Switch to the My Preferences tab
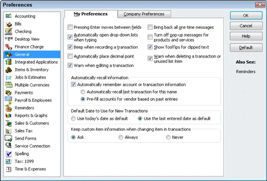Image resolution: width=267 pixels, height=181 pixels. (91, 14)
